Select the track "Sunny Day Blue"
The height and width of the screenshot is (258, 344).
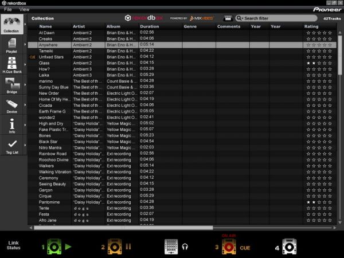tap(182, 87)
